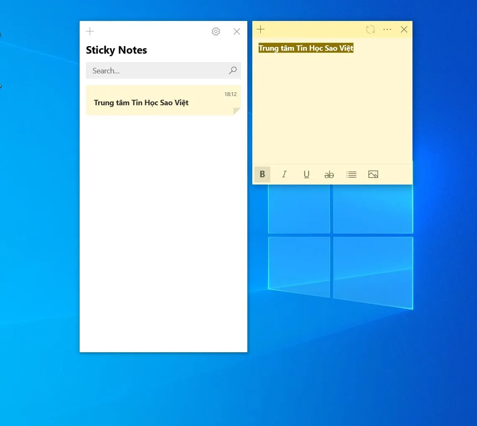Toggle Bold formatting off
The height and width of the screenshot is (426, 477).
(262, 174)
